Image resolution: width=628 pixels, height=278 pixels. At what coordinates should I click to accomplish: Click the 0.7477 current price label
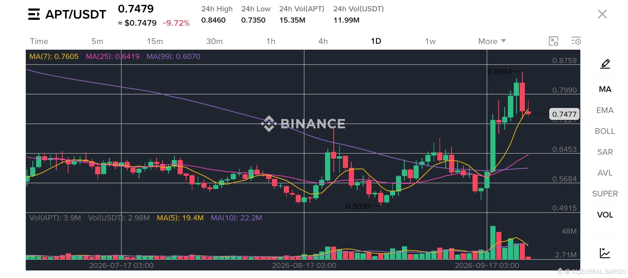[x=564, y=114]
